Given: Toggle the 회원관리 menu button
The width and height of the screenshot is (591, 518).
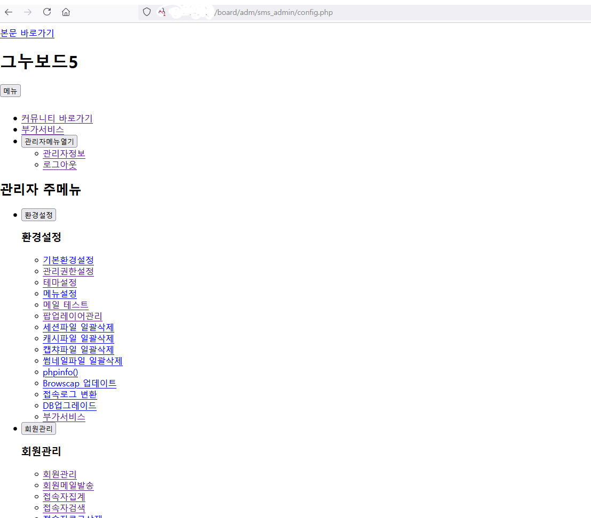Looking at the screenshot, I should 38,429.
